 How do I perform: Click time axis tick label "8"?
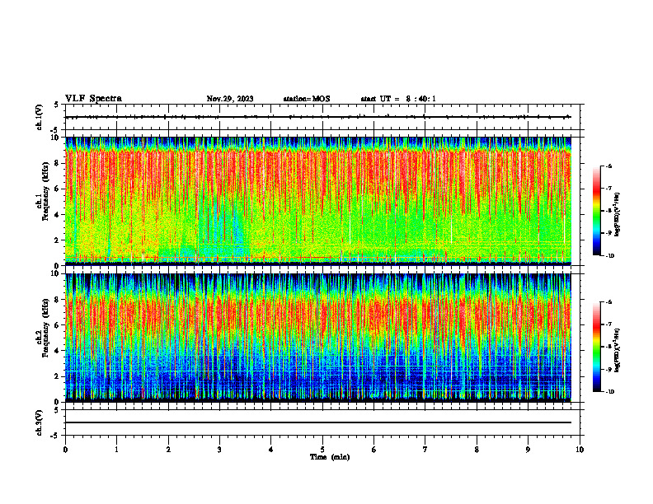(x=477, y=450)
